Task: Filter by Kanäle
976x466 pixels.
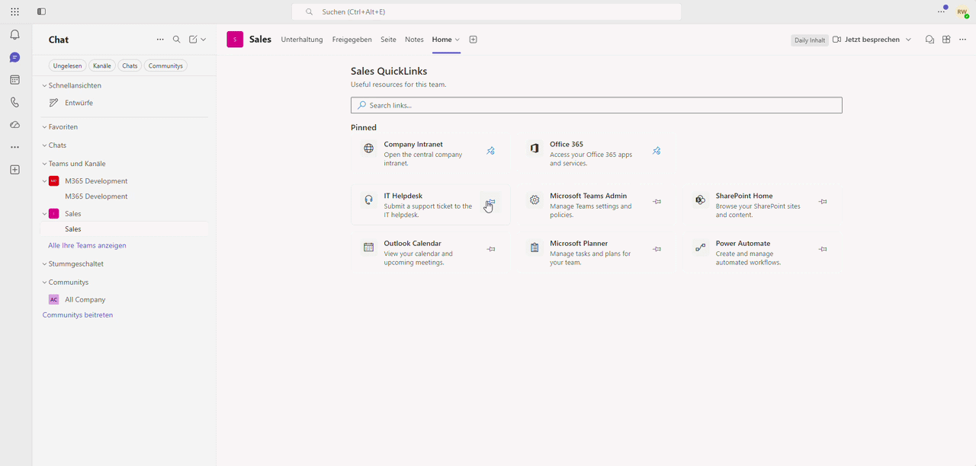Action: coord(102,66)
